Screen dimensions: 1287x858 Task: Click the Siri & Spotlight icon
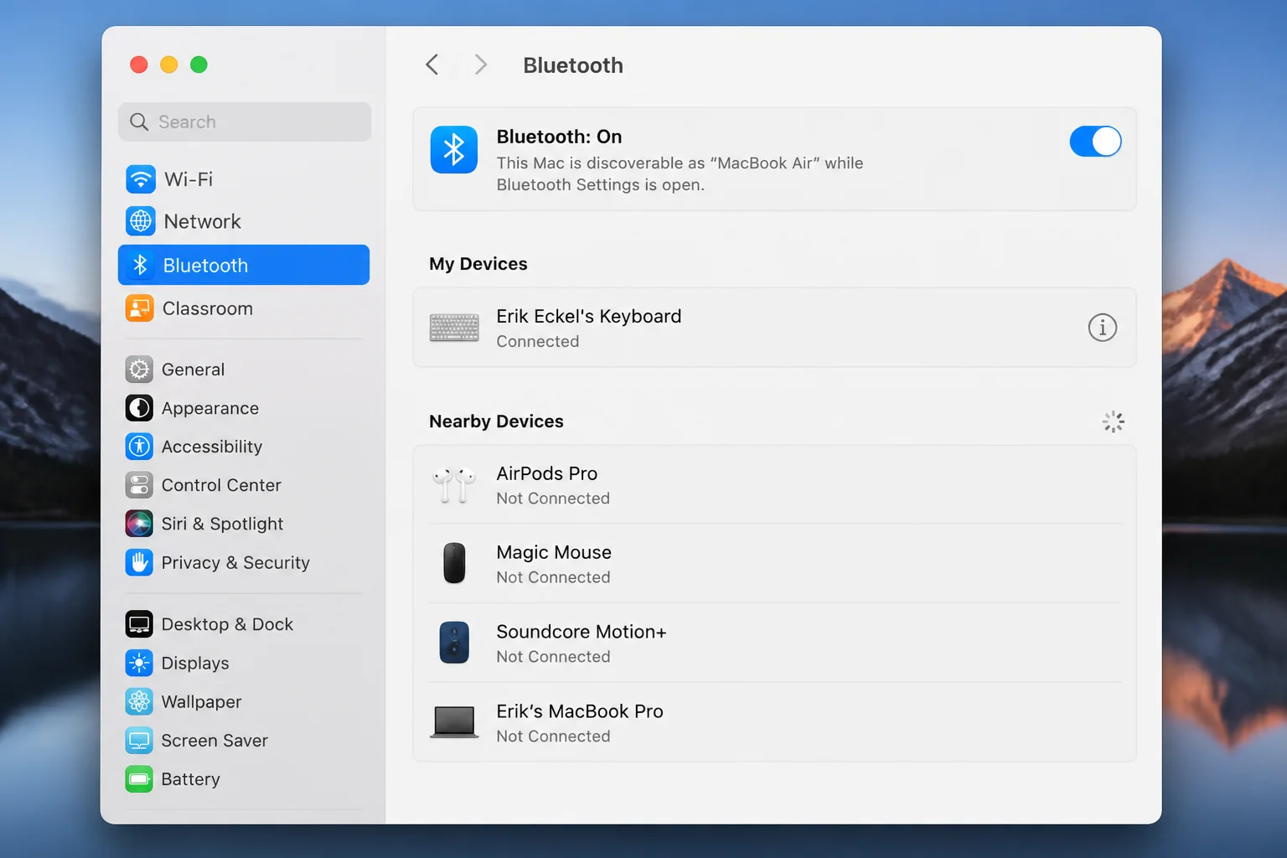pyautogui.click(x=139, y=524)
